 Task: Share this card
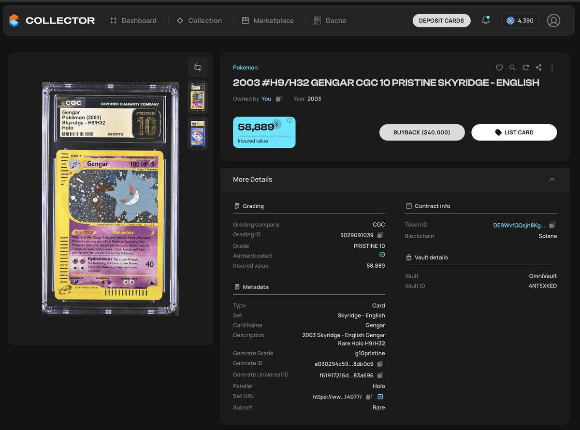[x=539, y=68]
